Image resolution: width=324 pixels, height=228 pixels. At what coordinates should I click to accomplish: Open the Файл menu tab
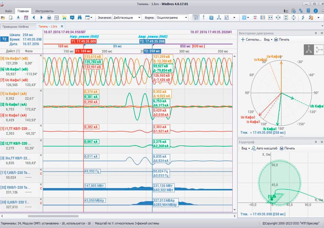[8, 11]
